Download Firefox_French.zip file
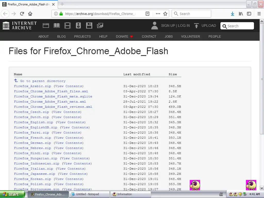Image resolution: width=264 pixels, height=198 pixels. pyautogui.click(x=32, y=138)
